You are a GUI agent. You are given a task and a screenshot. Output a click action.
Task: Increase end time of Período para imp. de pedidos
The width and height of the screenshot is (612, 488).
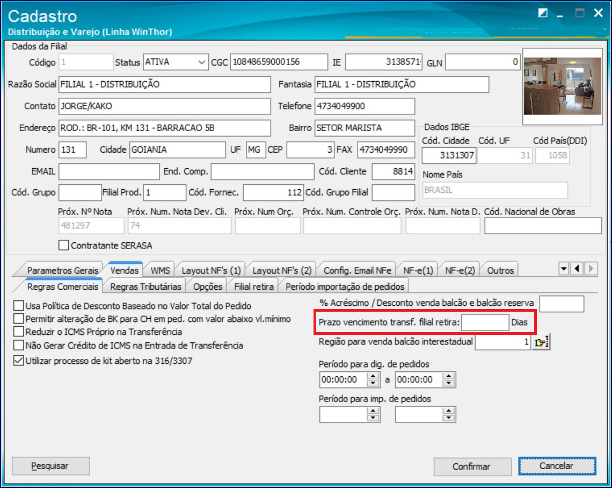tap(449, 411)
